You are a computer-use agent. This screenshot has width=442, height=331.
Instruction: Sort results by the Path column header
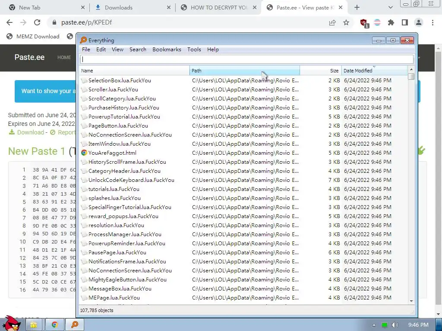[x=245, y=71]
